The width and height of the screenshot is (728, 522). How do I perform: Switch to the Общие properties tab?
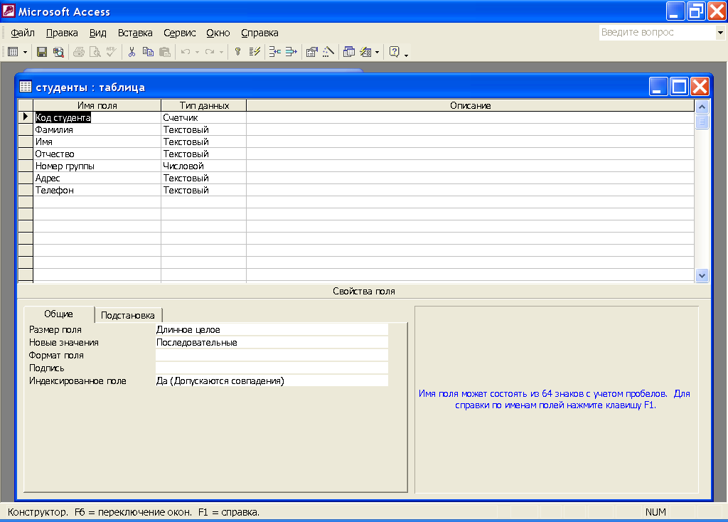click(x=58, y=314)
